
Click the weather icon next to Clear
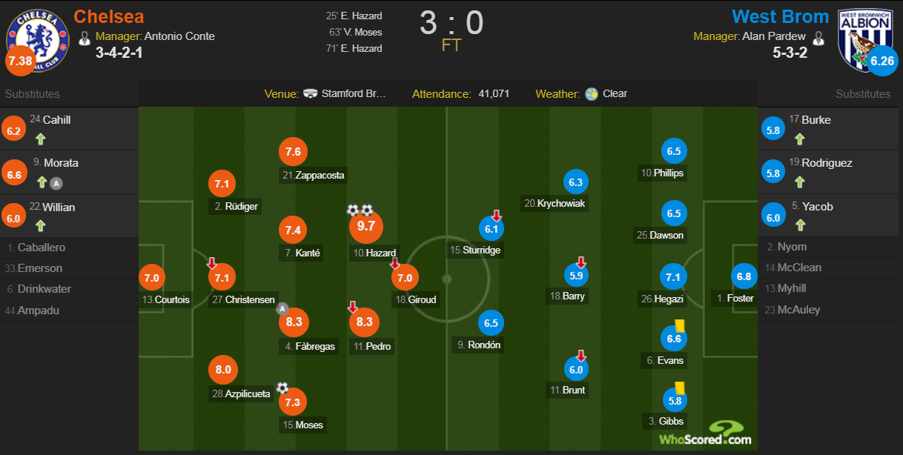pyautogui.click(x=592, y=94)
